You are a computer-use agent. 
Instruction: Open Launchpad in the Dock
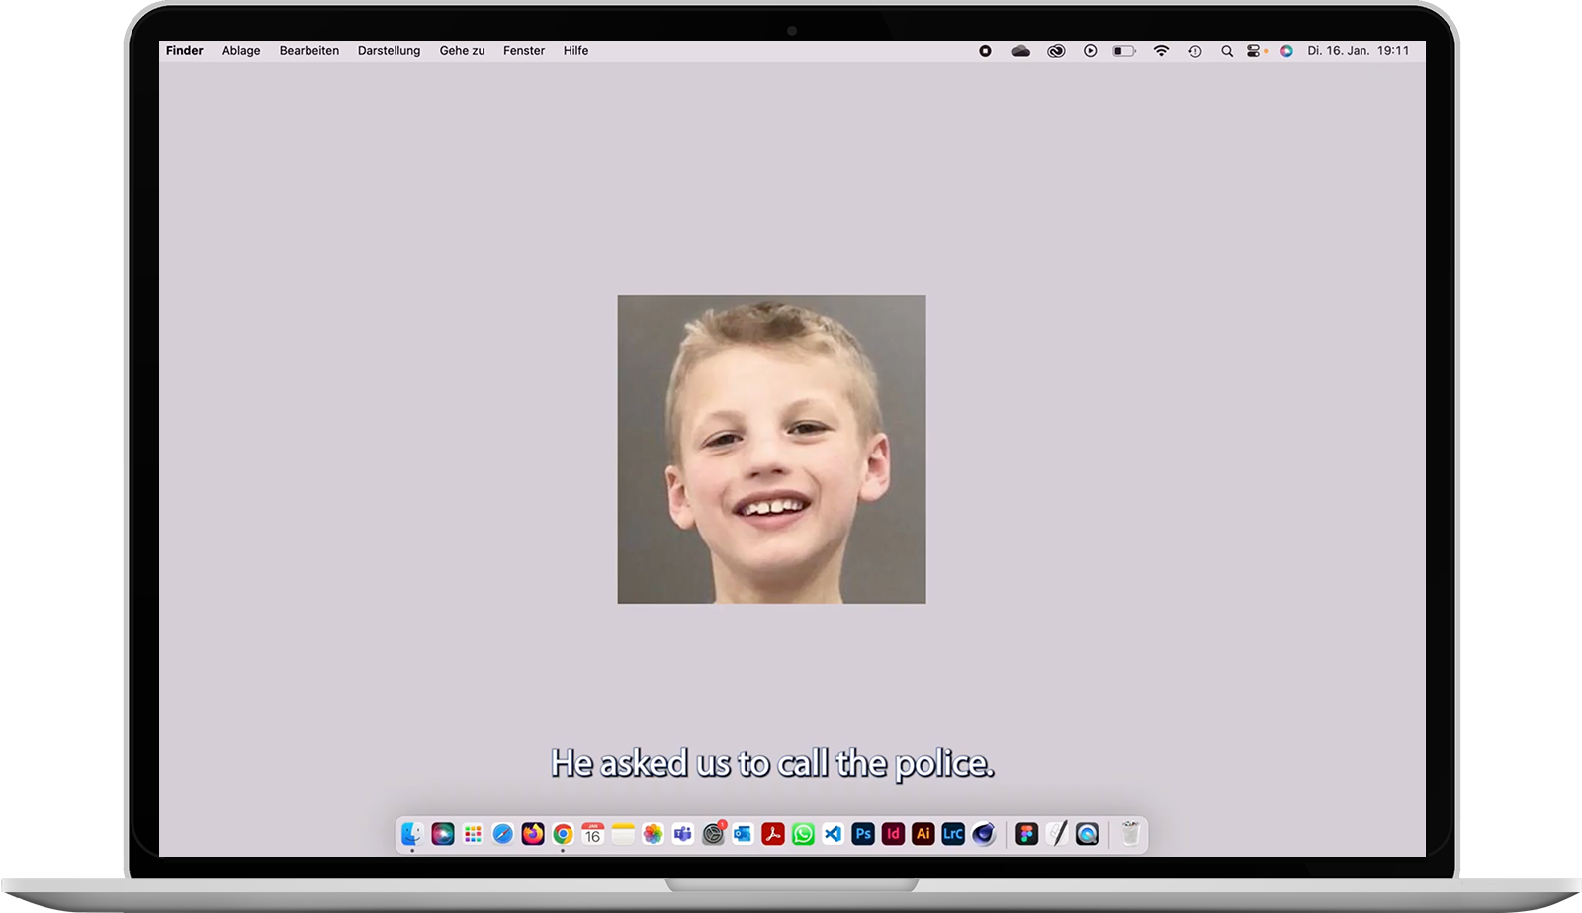click(473, 834)
